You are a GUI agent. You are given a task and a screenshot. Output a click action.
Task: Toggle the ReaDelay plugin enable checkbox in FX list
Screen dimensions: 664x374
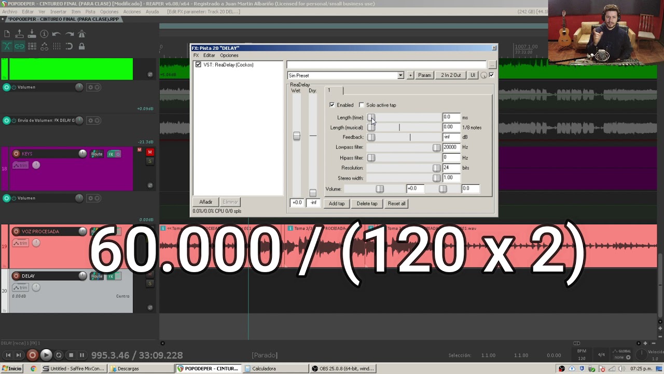[198, 65]
